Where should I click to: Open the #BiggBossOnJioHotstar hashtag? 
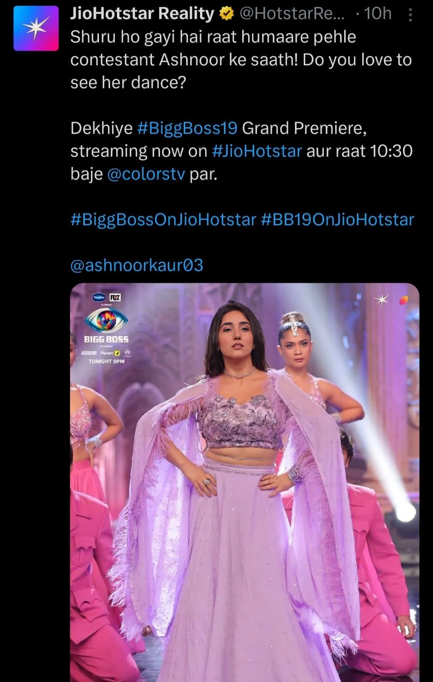(163, 220)
